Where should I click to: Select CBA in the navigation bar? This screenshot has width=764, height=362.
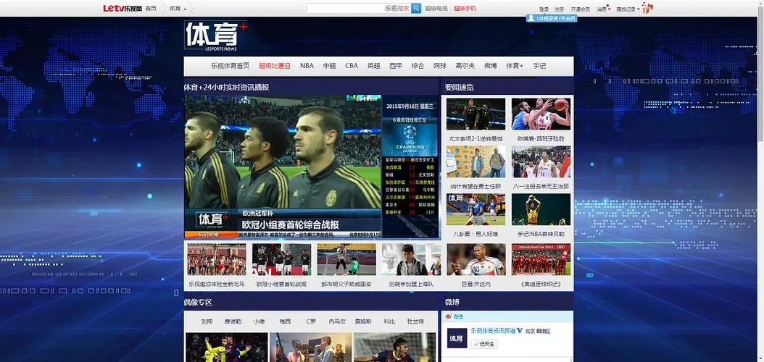pyautogui.click(x=352, y=66)
